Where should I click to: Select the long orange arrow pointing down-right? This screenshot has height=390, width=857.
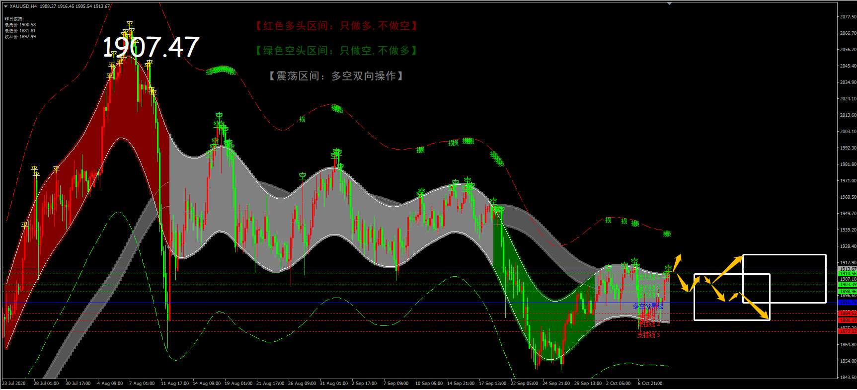click(x=755, y=306)
